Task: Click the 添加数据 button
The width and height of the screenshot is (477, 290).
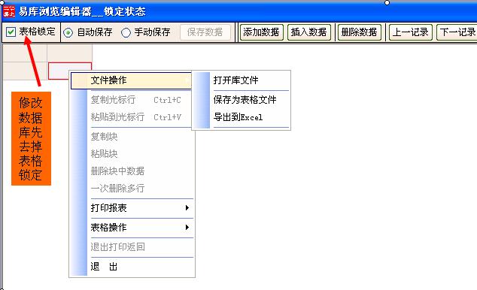Action: pyautogui.click(x=261, y=32)
